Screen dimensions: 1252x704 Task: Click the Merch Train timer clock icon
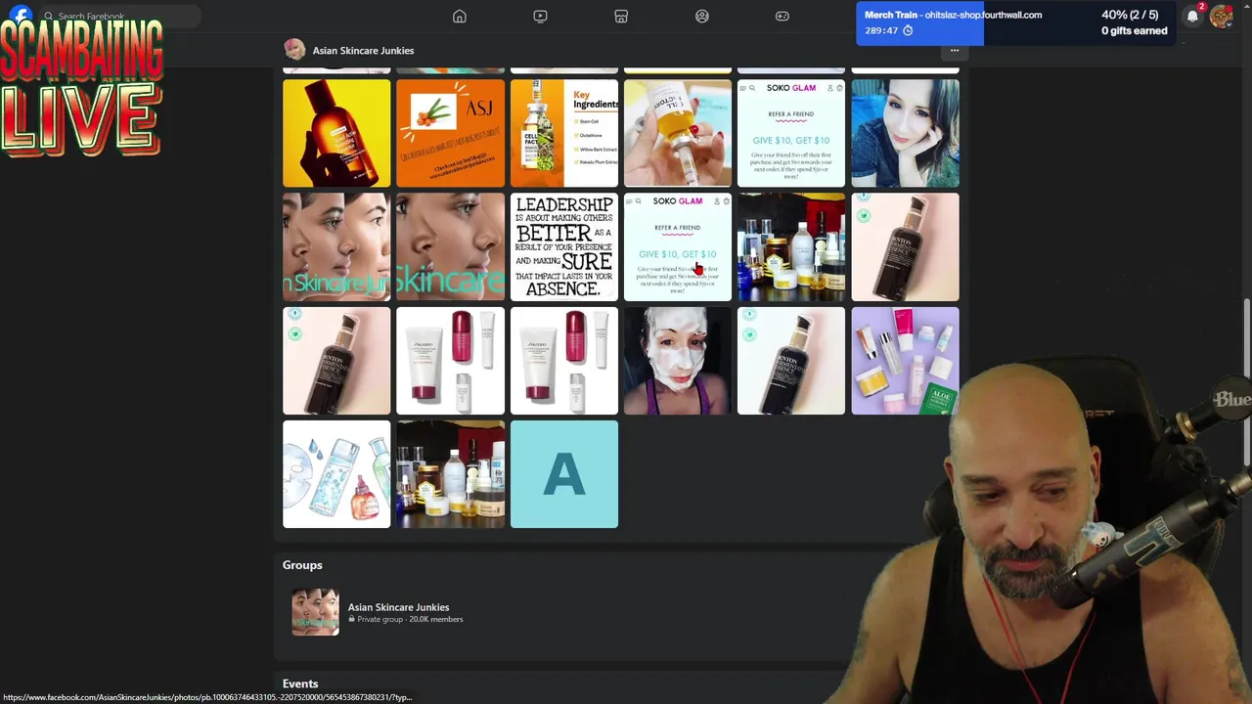[x=908, y=30]
